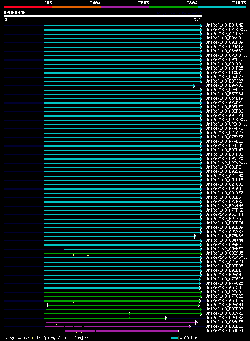Select the UniRef100_Q10NY2 label
The width and height of the screenshot is (250, 341).
tap(224, 73)
